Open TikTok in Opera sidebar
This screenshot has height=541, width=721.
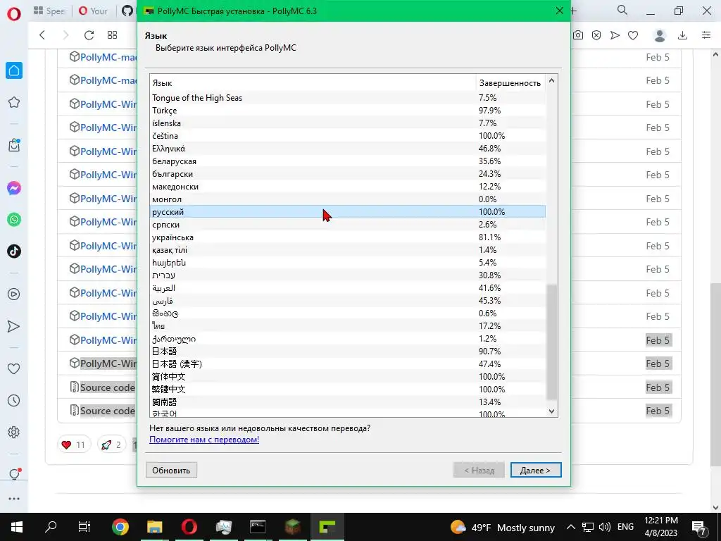(x=14, y=251)
